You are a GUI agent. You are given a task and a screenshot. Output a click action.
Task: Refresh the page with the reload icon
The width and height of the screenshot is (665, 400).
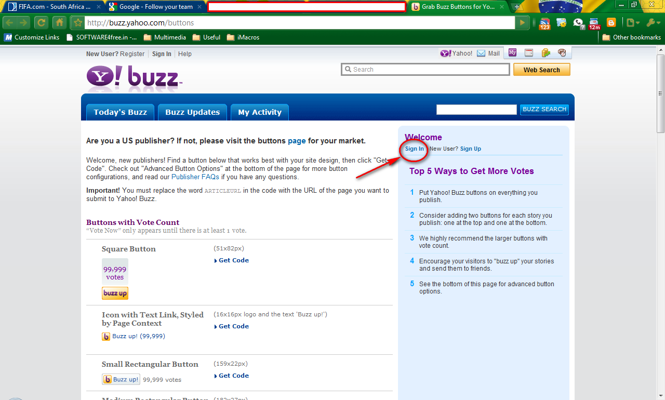click(41, 22)
